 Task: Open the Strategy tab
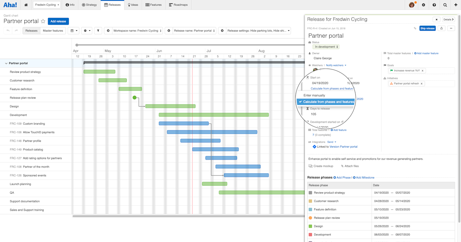coord(89,5)
